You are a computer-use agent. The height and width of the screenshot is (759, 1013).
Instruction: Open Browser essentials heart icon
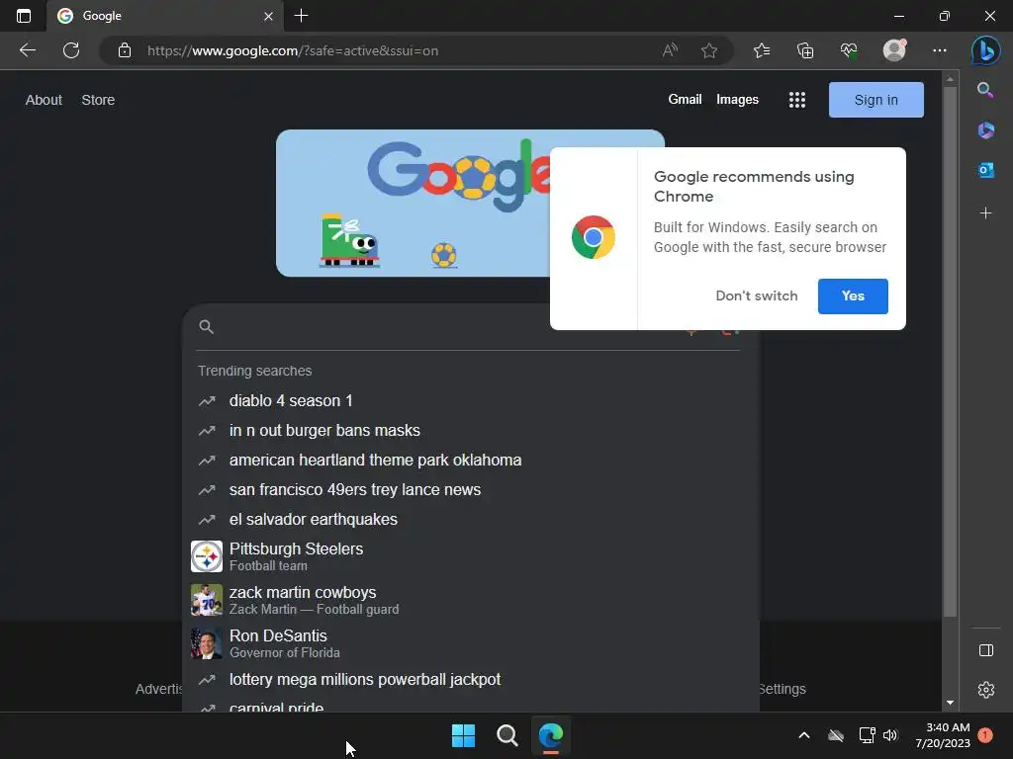tap(848, 50)
